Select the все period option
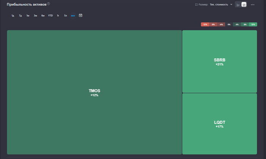Screen dimensions: 266x159 click(73, 16)
